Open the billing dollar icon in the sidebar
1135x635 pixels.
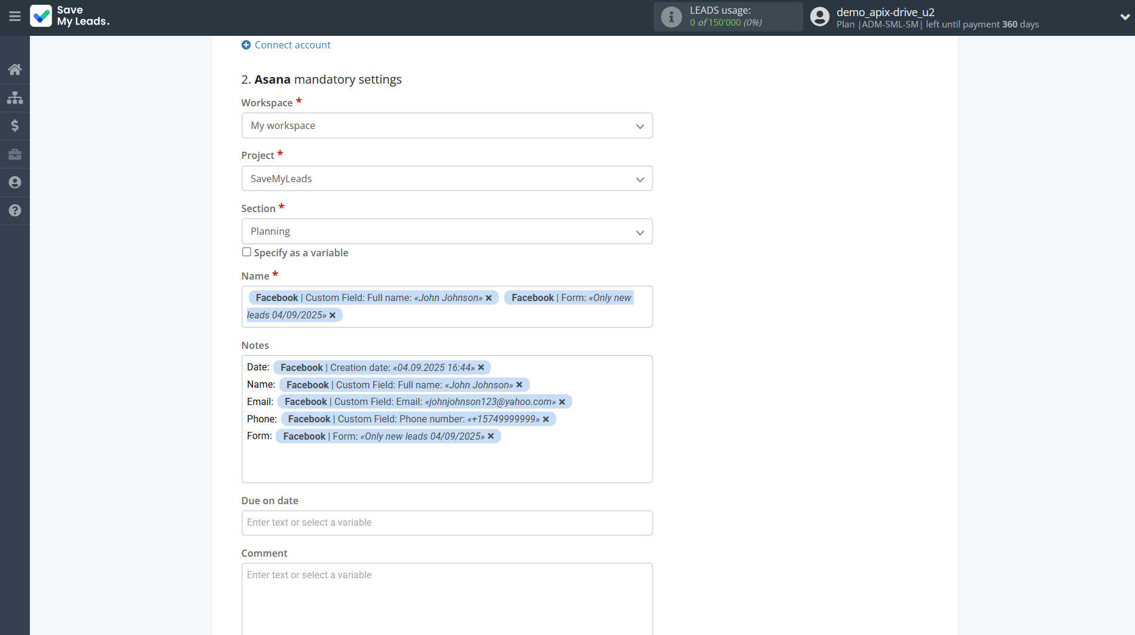coord(15,125)
